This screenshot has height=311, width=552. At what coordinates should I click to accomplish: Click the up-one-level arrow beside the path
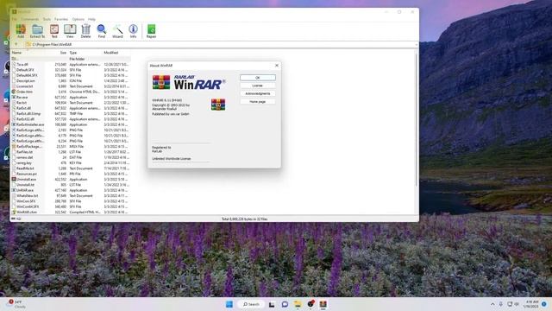(16, 44)
